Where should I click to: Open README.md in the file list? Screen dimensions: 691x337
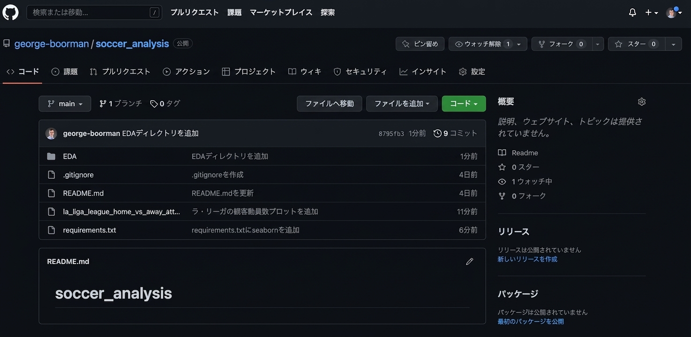pyautogui.click(x=83, y=193)
